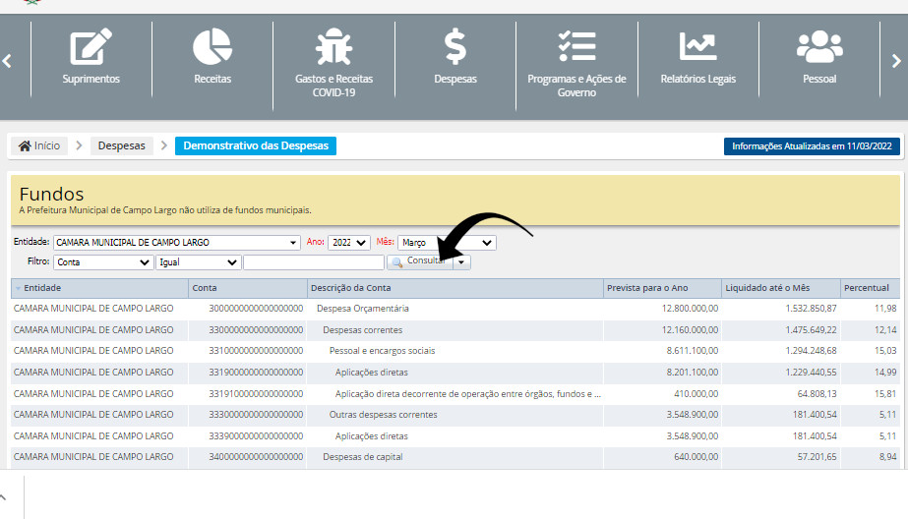Open Programas e Ações de Governo icon
The image size is (908, 519).
point(576,47)
